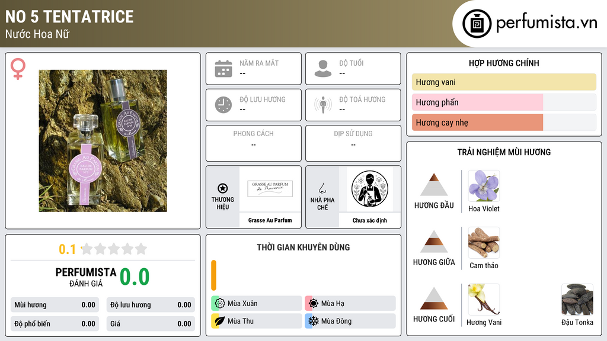
Task: Click the nose icon for Nhà Pha Chế
Action: click(x=322, y=189)
